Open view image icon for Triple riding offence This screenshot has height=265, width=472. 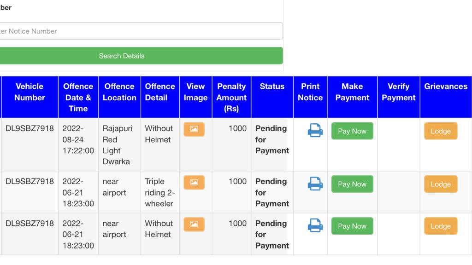click(194, 182)
